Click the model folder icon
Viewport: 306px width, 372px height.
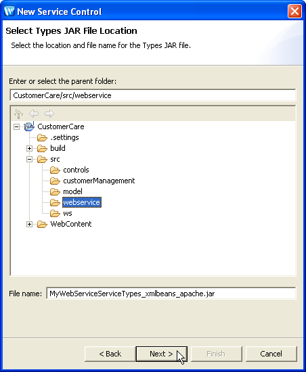pyautogui.click(x=55, y=191)
